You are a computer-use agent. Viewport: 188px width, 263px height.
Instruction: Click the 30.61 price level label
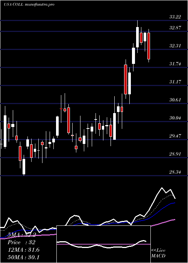tap(175, 100)
